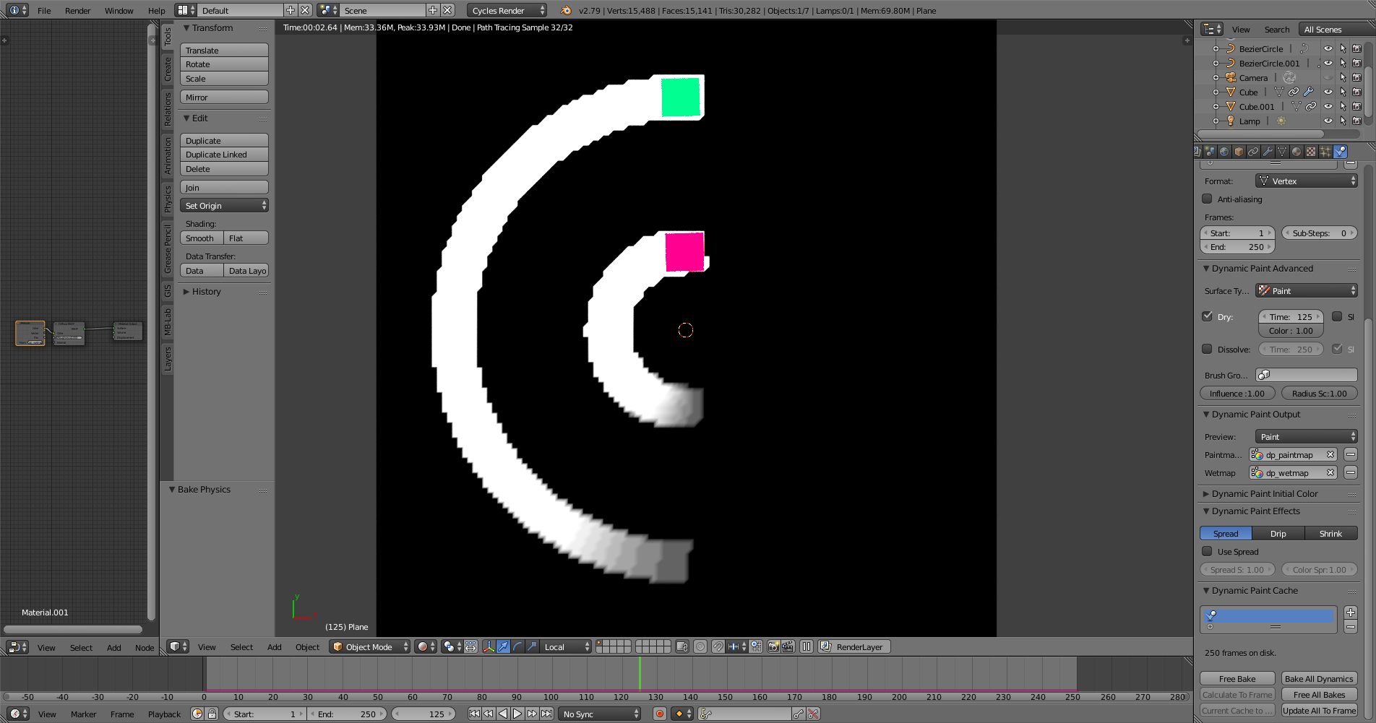Open the Render menu in the top bar
Image resolution: width=1376 pixels, height=723 pixels.
coord(77,11)
